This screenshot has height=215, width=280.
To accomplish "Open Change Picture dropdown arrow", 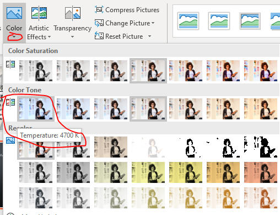I will 153,23.
